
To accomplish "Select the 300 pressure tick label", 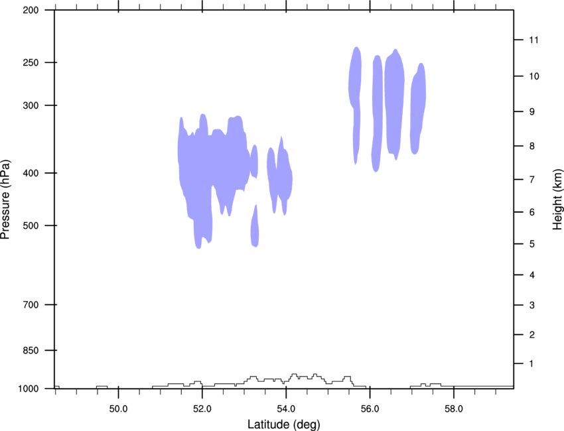I will [x=31, y=105].
